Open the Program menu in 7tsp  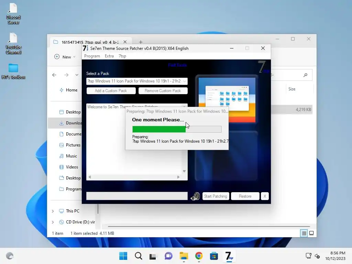(92, 56)
